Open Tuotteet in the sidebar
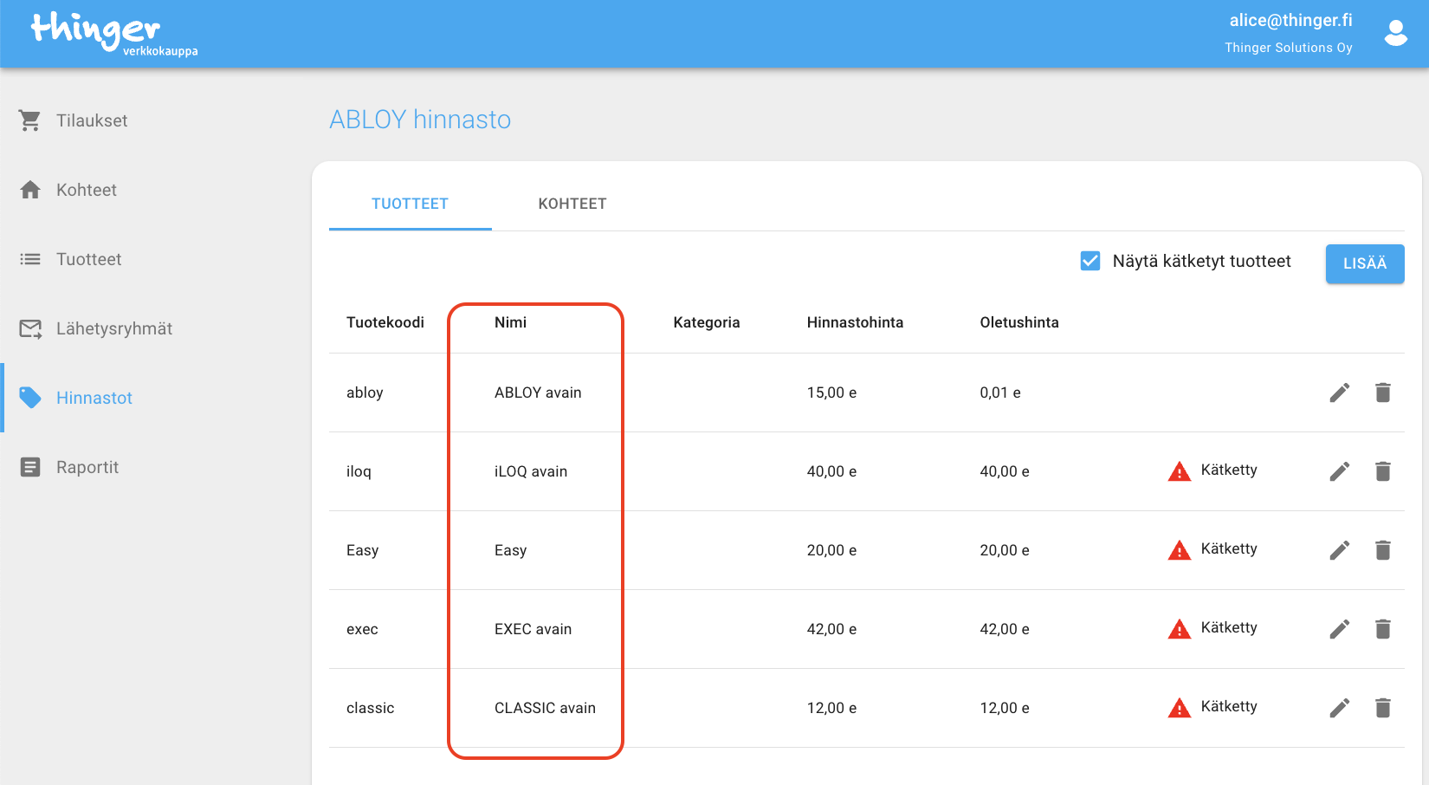Viewport: 1429px width, 785px height. 89,259
